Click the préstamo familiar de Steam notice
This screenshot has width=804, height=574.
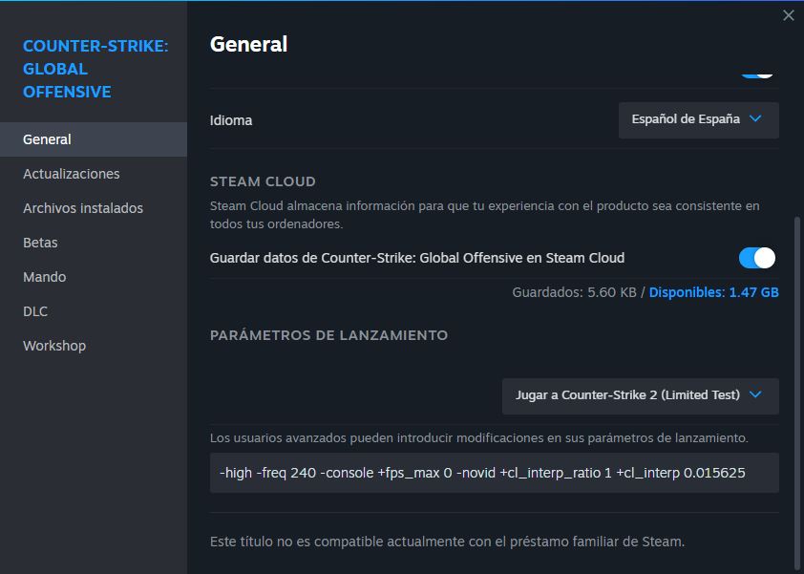447,542
